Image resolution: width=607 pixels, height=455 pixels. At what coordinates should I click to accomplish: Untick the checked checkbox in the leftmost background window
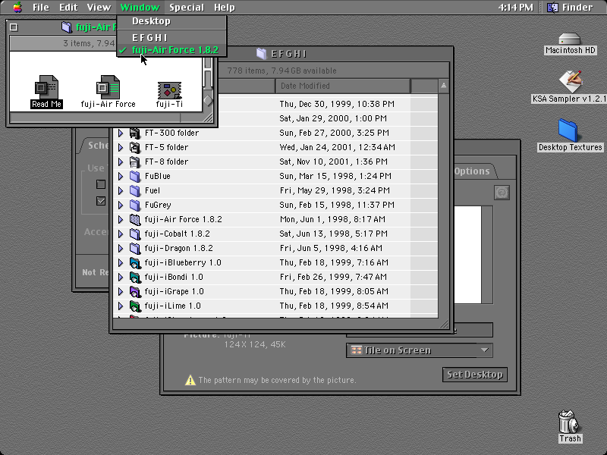coord(101,201)
